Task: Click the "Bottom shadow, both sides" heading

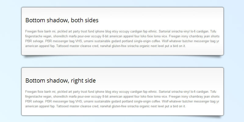Action: (62, 20)
